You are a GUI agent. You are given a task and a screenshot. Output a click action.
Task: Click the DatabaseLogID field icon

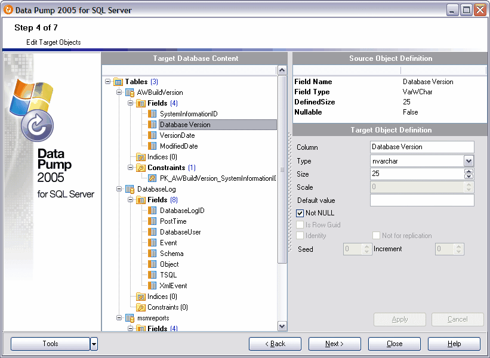(x=152, y=211)
